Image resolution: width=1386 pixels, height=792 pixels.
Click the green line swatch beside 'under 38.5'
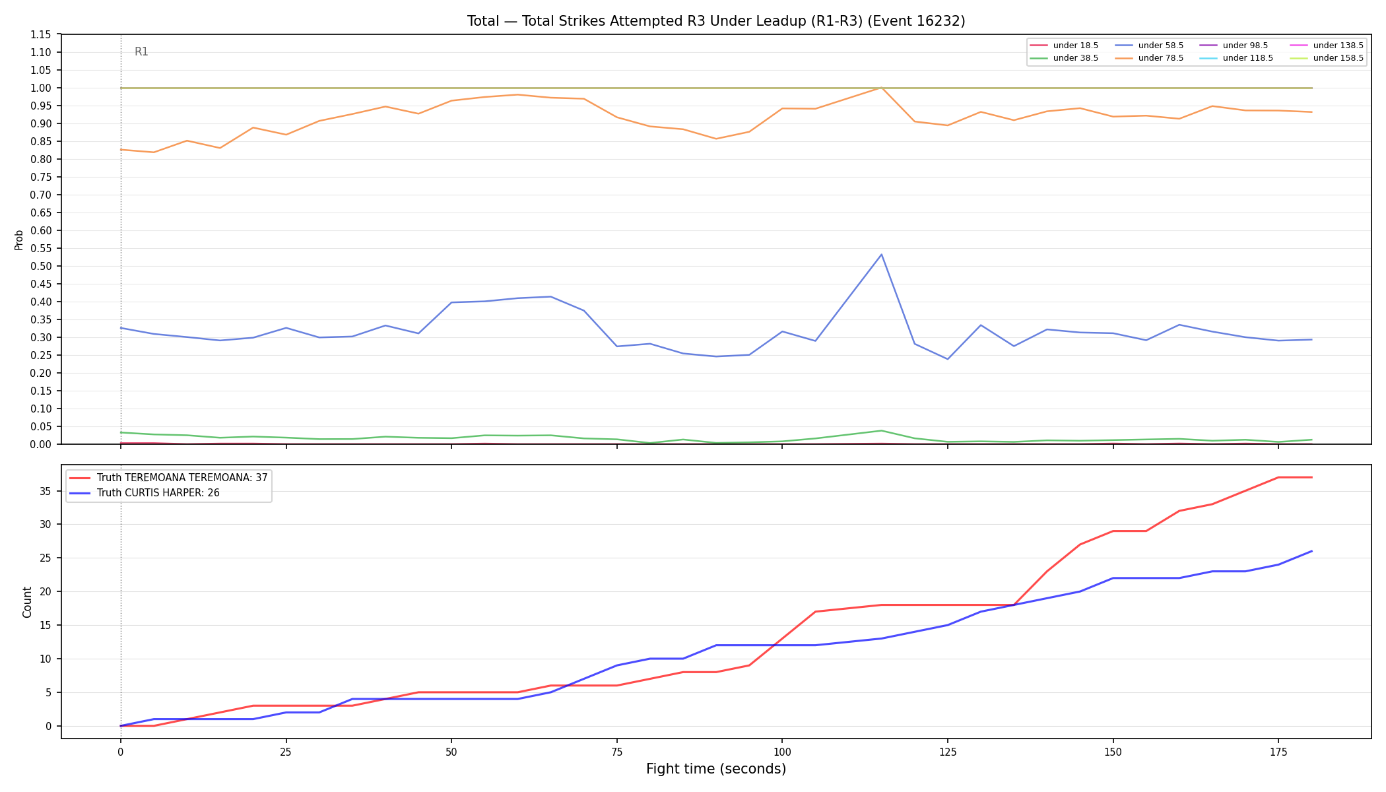(1039, 58)
